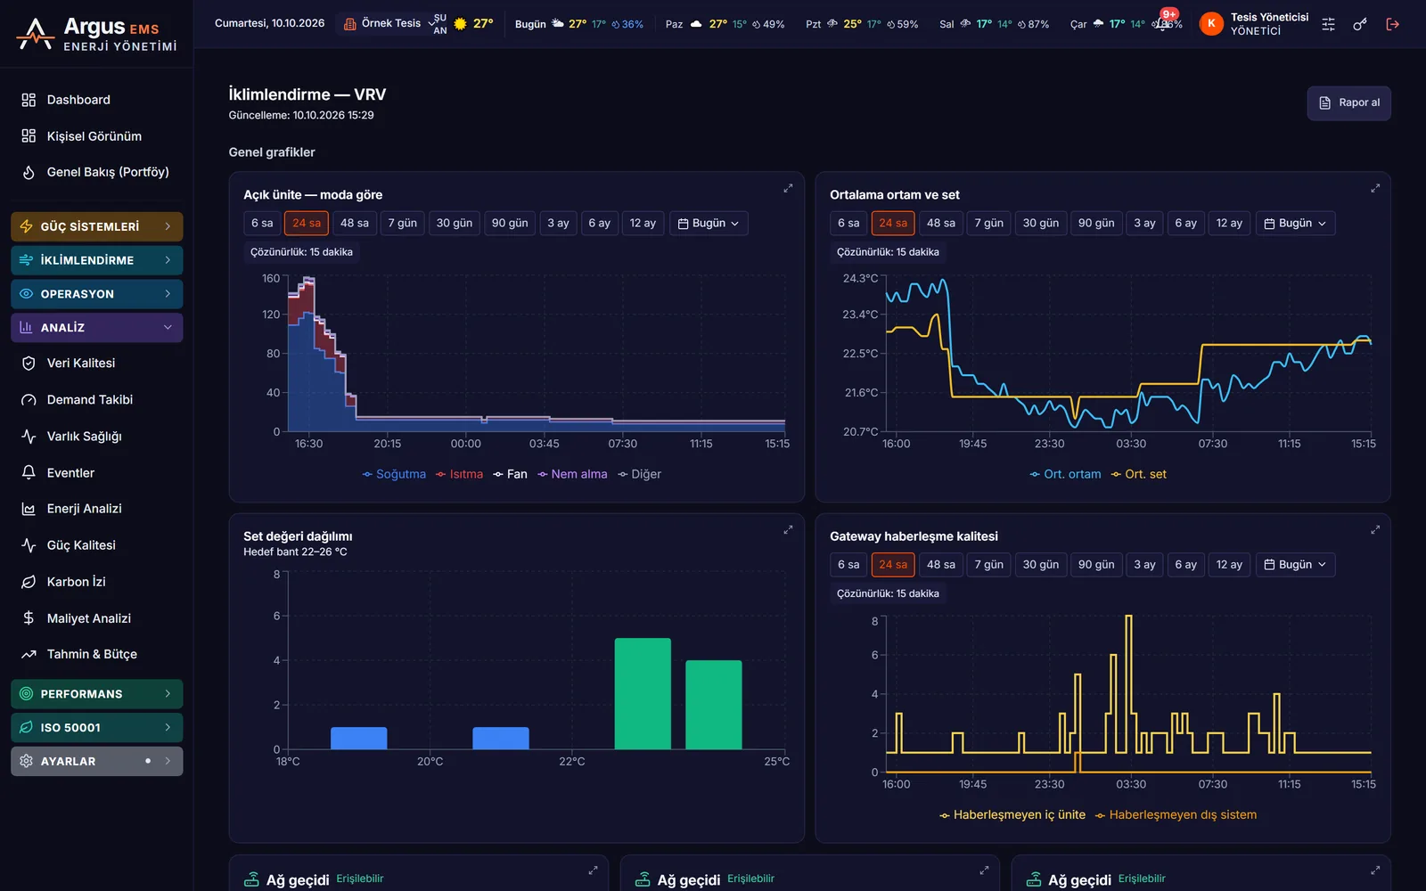Open Bugün date dropdown in Gateway chart

pyautogui.click(x=1295, y=564)
